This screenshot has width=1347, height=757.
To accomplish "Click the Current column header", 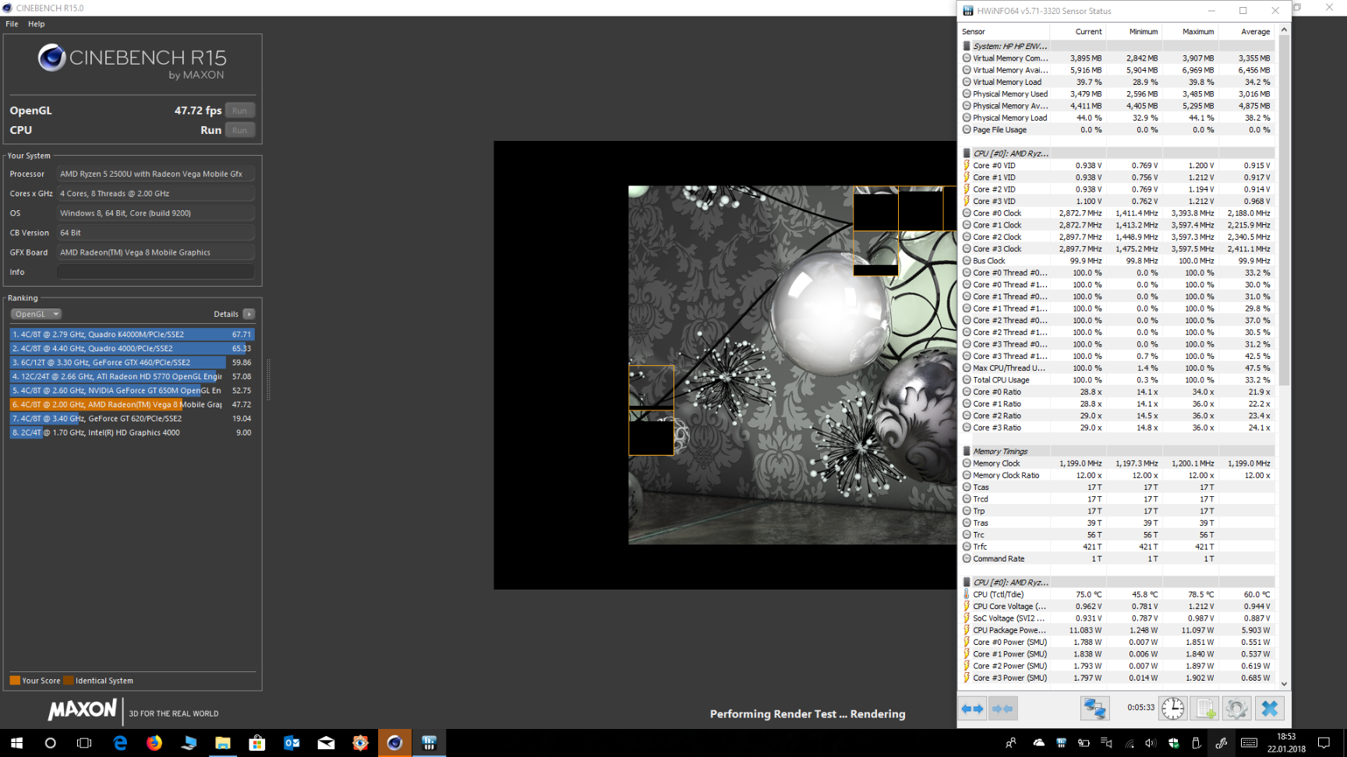I will point(1078,32).
